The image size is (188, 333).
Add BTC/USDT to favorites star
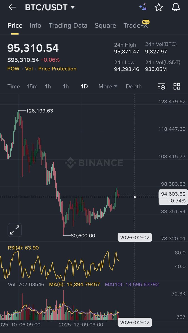point(159,7)
